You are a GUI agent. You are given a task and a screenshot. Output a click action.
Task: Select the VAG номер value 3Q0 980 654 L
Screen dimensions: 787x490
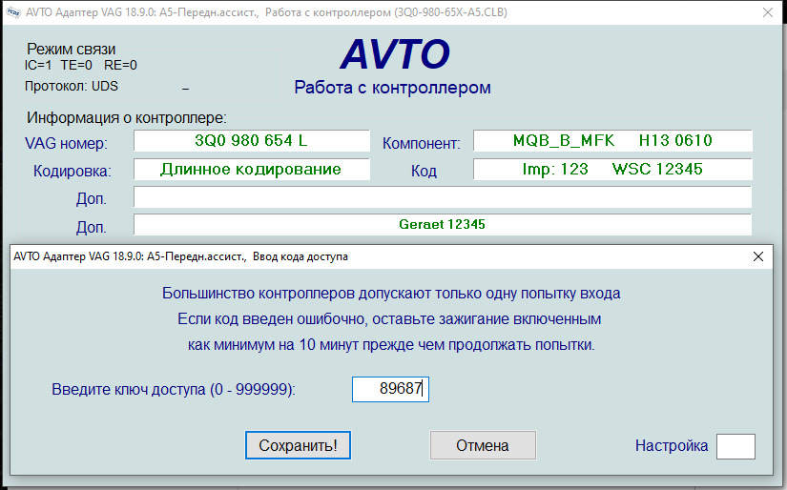click(x=252, y=140)
